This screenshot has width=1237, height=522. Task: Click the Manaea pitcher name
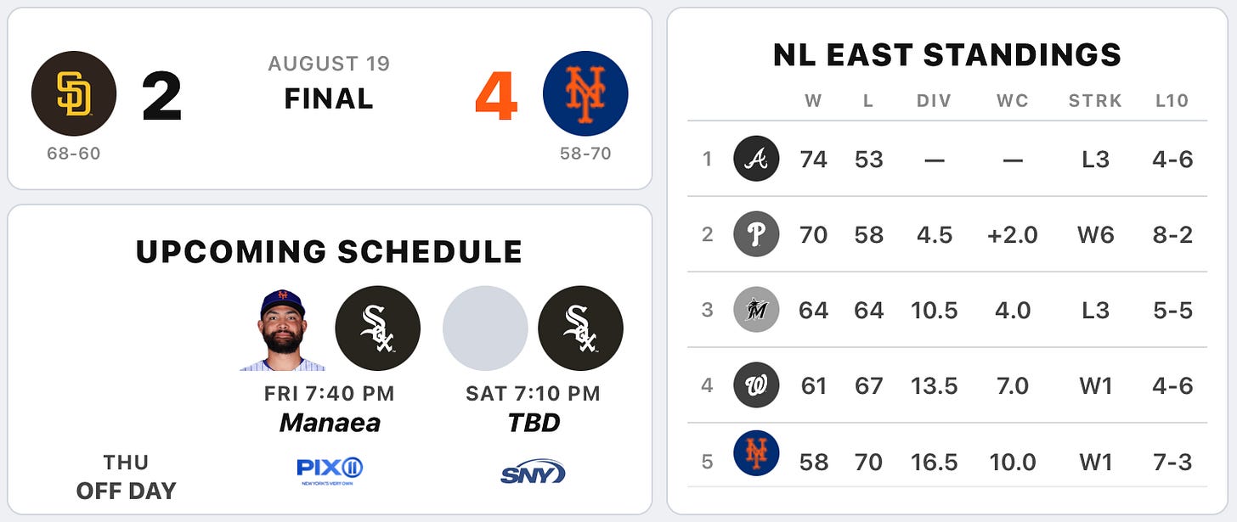(x=330, y=422)
